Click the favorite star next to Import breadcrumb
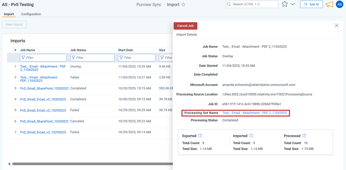Screen dimensions: 346x170 pyautogui.click(x=183, y=5)
